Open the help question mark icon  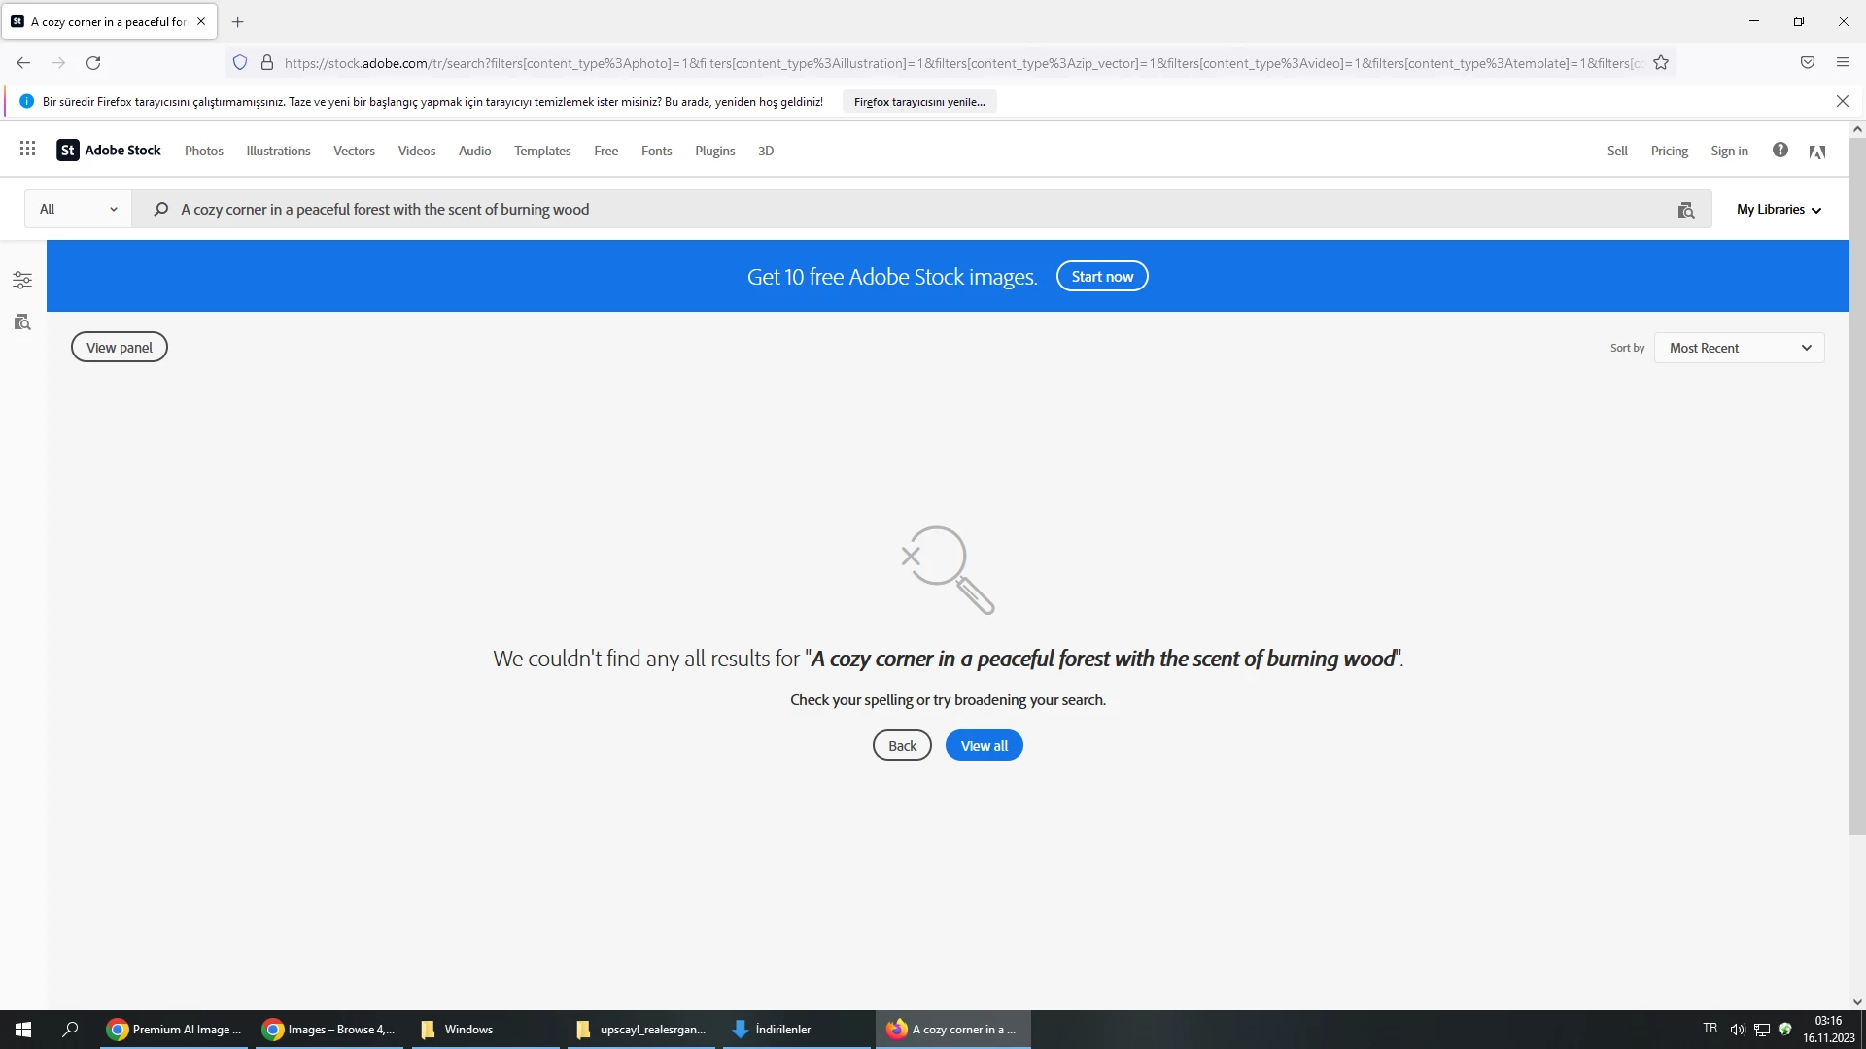pos(1780,150)
